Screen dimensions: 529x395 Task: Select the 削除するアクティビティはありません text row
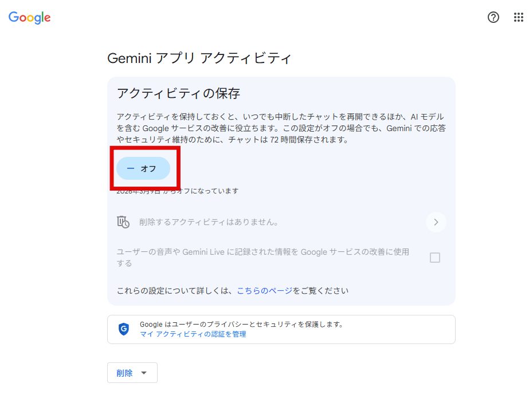click(209, 222)
